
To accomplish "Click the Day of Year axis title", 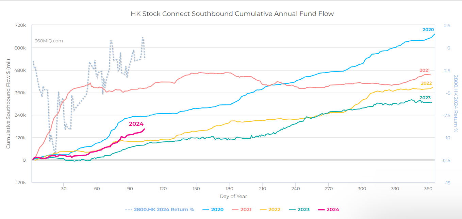I will point(233,196).
